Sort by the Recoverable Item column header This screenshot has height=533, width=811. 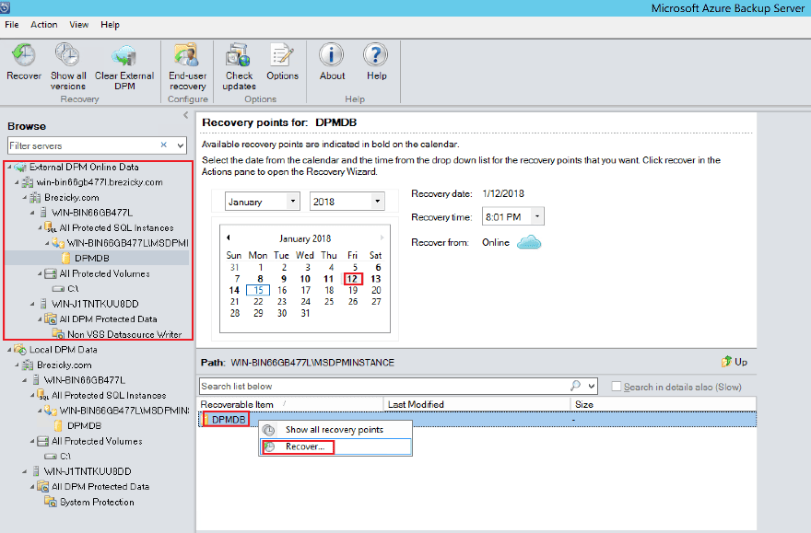tap(291, 404)
